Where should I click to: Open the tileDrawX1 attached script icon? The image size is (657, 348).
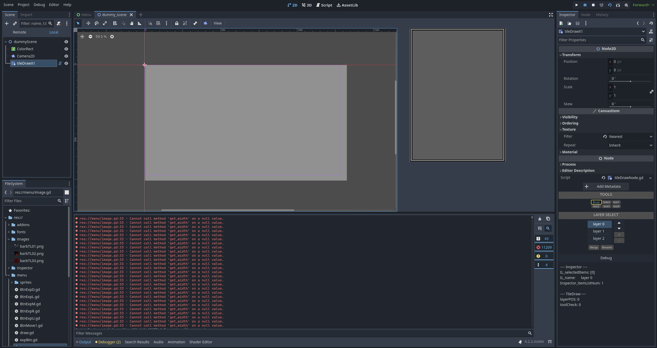(60, 63)
